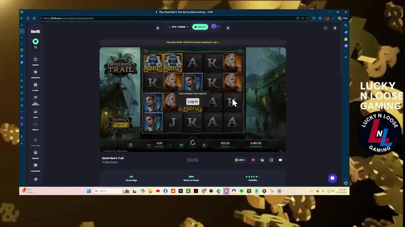
Task: Add game to favourites with heart icon
Action: pyautogui.click(x=253, y=160)
